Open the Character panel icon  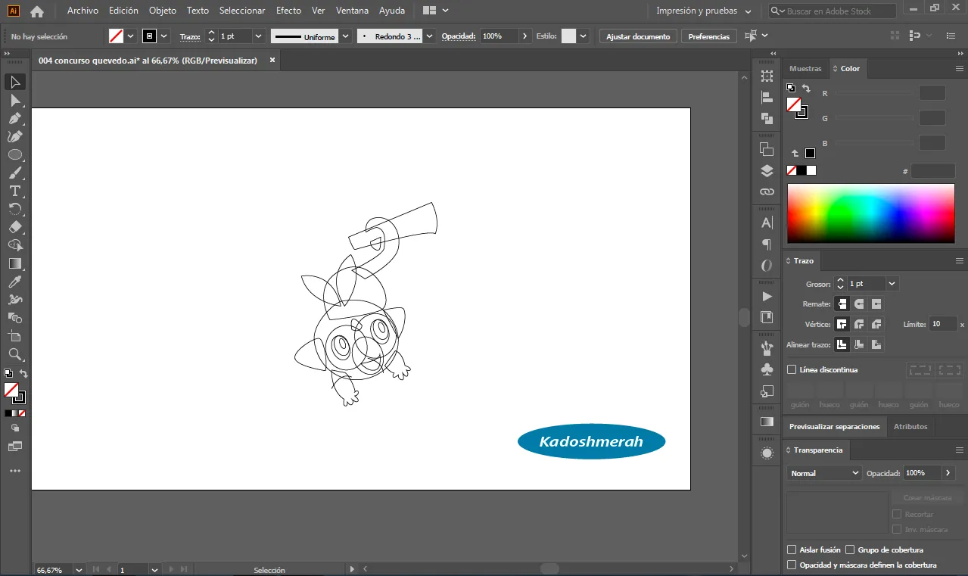coord(767,223)
